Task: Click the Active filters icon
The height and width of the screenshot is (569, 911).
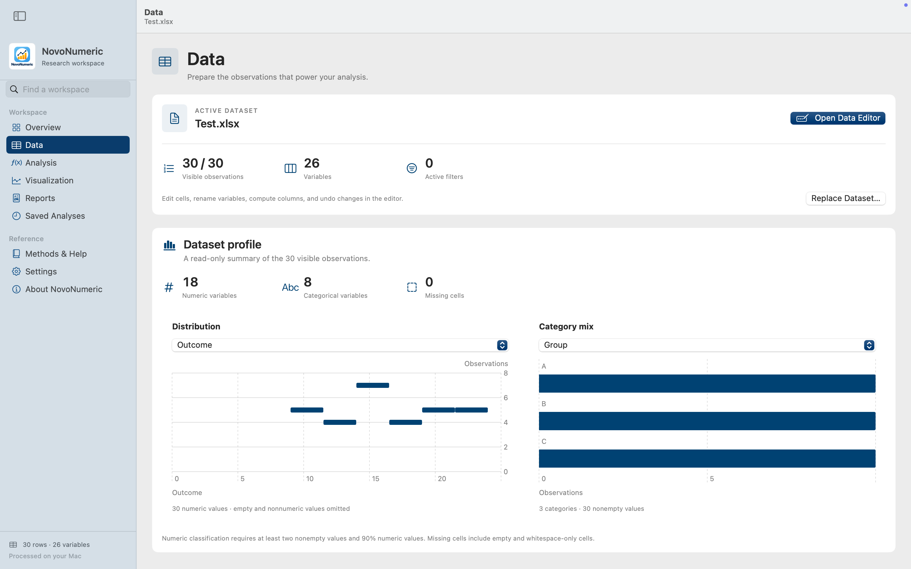Action: coord(412,168)
